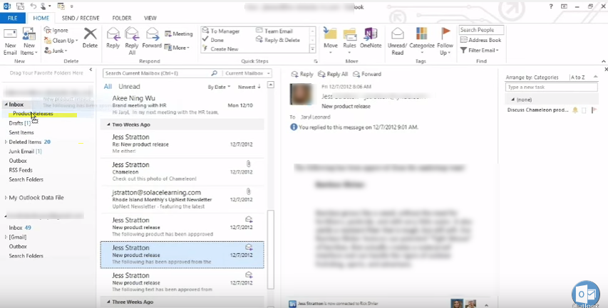Open the Sent Items folder

21,132
